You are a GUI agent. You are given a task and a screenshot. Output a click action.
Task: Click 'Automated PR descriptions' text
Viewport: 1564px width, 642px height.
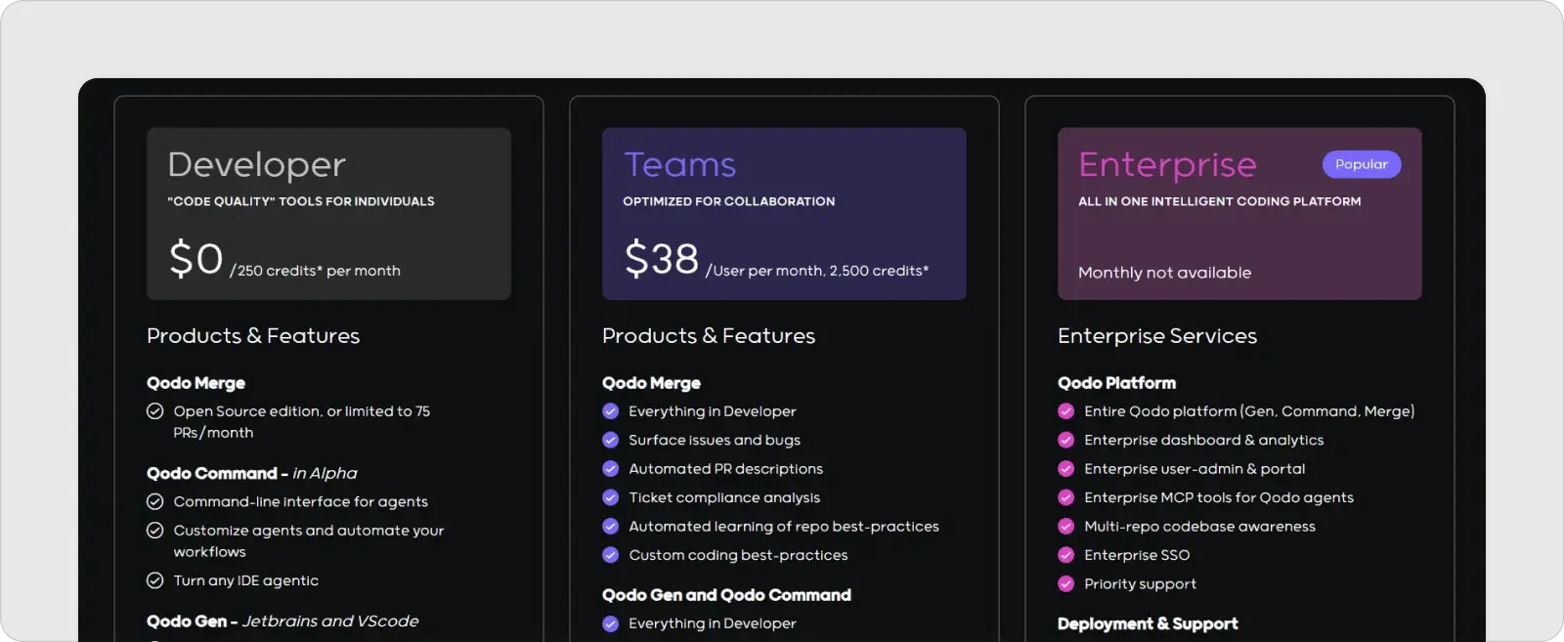[x=726, y=469]
